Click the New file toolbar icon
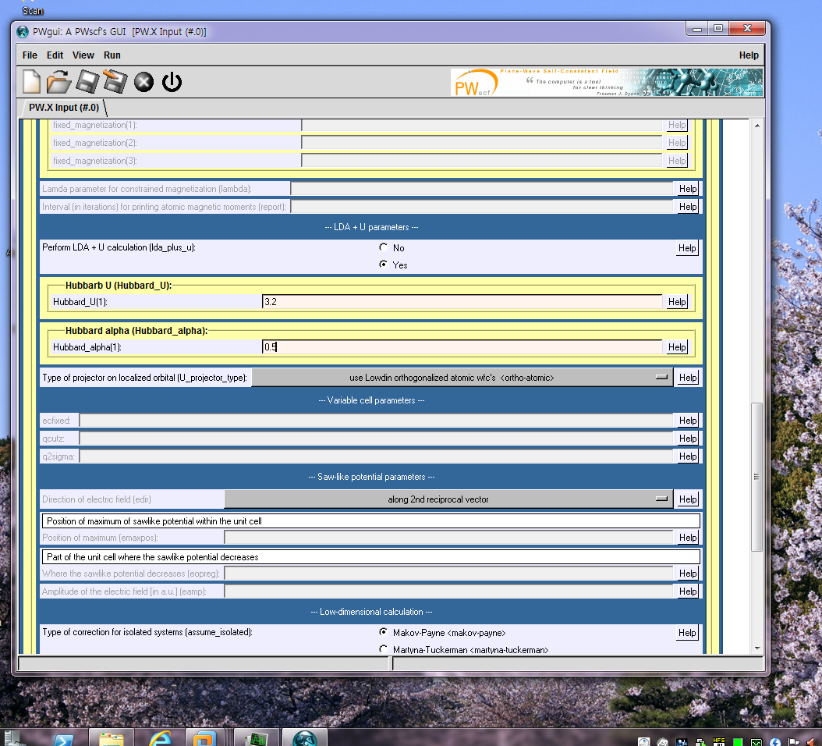The width and height of the screenshot is (822, 746). 31,81
